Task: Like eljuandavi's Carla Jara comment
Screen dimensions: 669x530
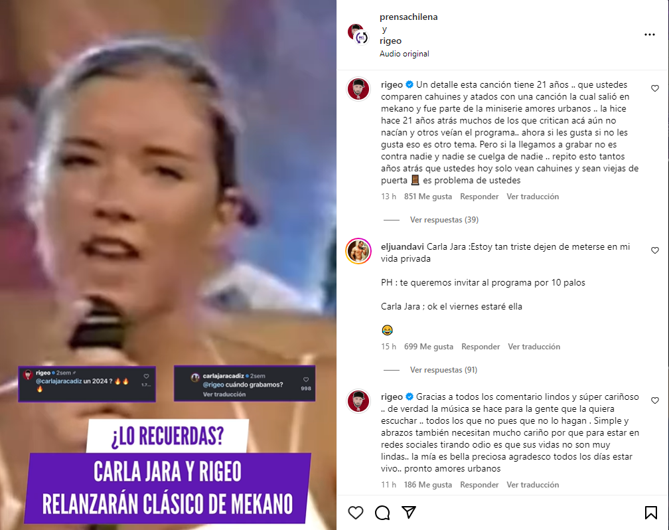Action: point(655,250)
